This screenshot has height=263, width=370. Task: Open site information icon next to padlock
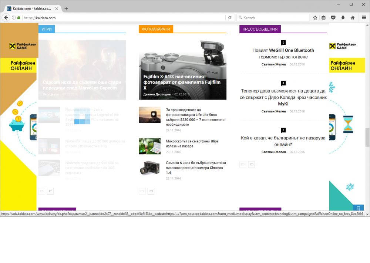point(14,18)
